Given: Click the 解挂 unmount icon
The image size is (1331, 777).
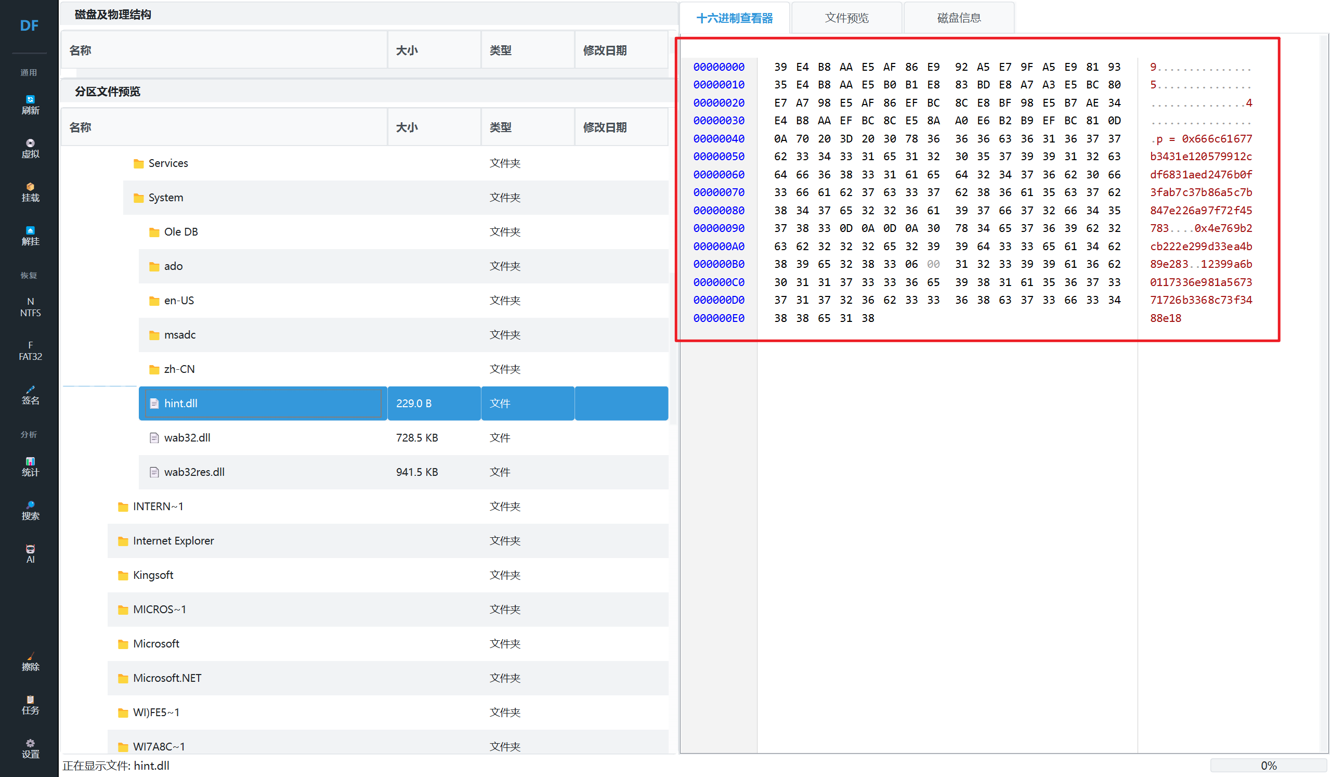Looking at the screenshot, I should [30, 236].
